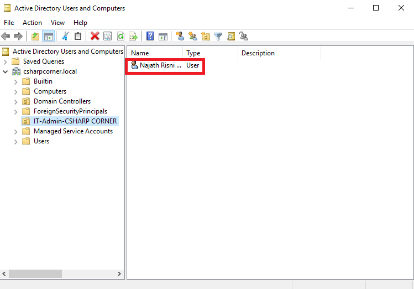Screen dimensions: 414x289
Task: Select Managed Service Accounts in tree
Action: (73, 131)
